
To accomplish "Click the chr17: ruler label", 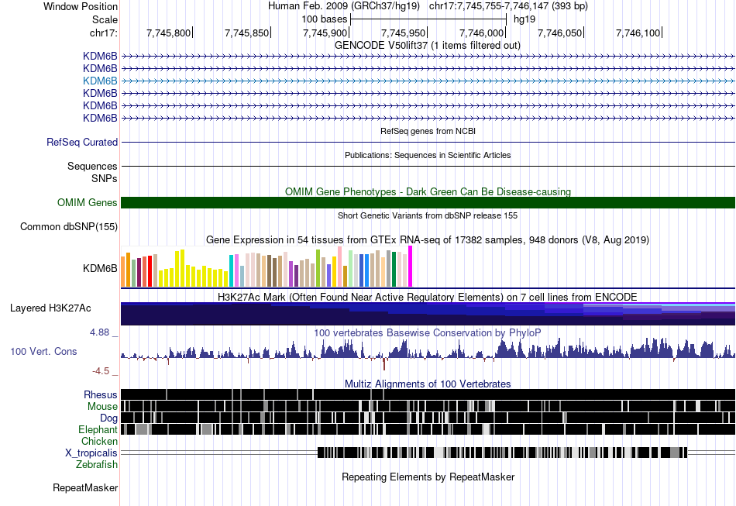I will (104, 33).
